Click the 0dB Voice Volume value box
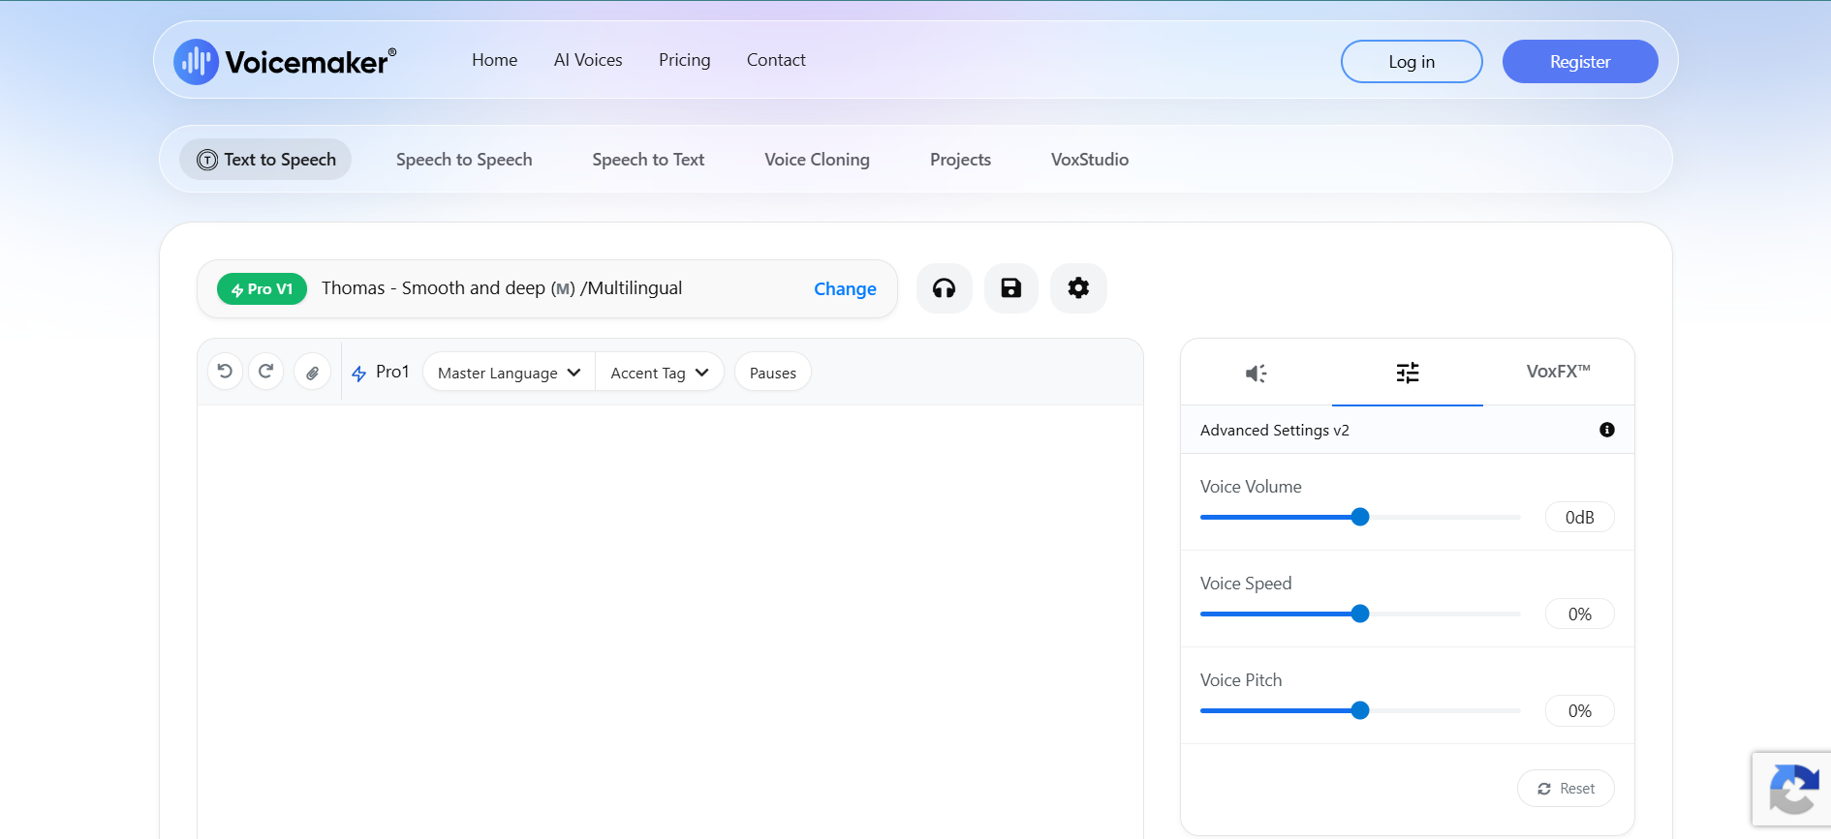The image size is (1831, 839). click(1580, 518)
